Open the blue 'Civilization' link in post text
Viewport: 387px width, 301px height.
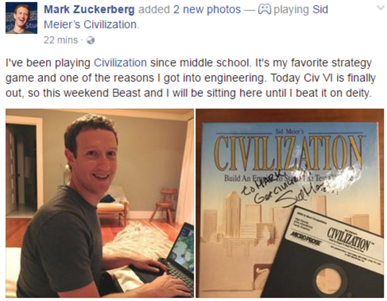pos(120,63)
